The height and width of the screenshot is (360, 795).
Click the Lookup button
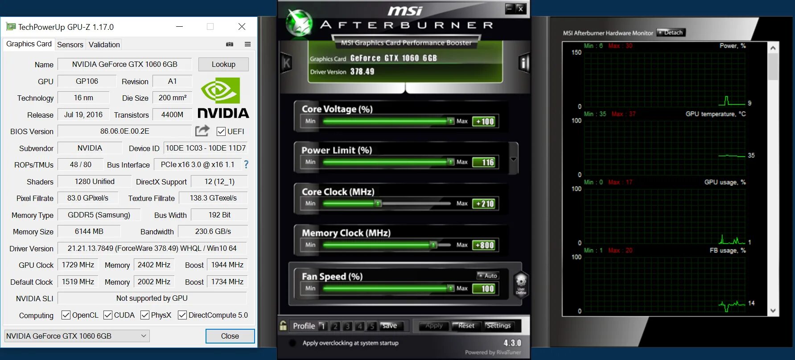(x=223, y=64)
